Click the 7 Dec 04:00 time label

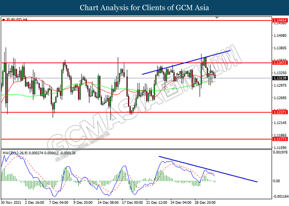click(x=59, y=203)
